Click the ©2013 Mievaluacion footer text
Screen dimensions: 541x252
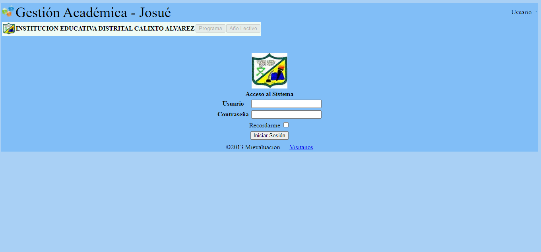(x=253, y=147)
